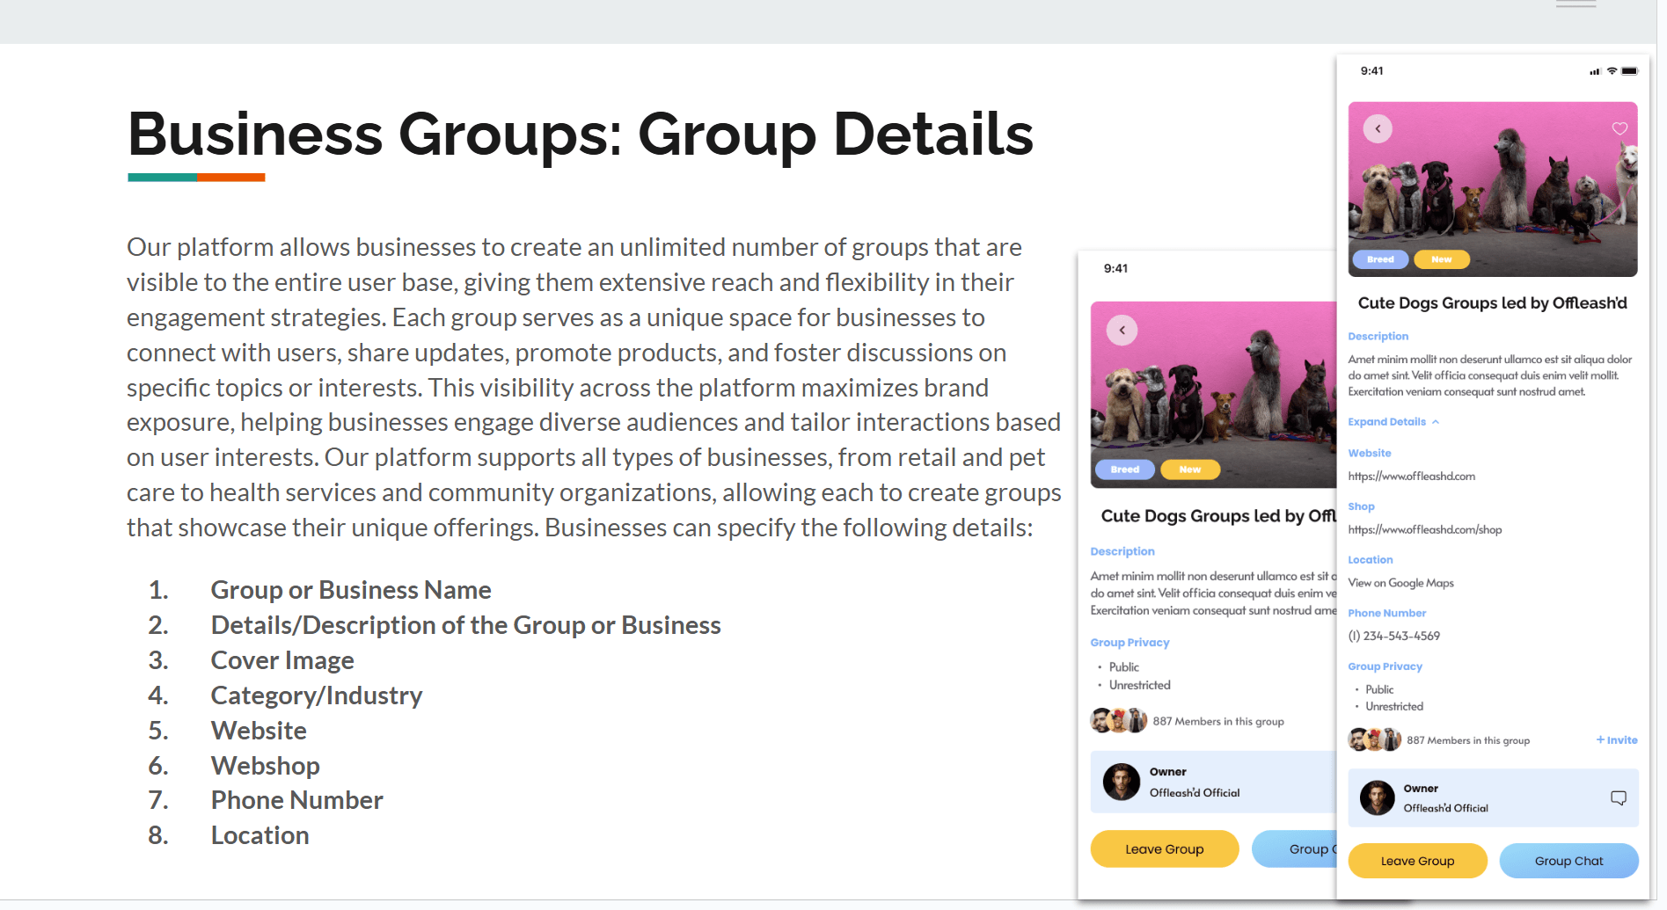Viewport: 1667px width, 910px height.
Task: Click View on Google Maps
Action: coord(1401,583)
